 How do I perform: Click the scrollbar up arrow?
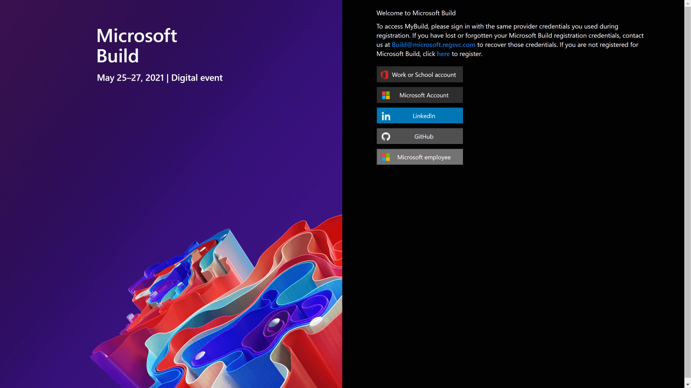tap(688, 3)
